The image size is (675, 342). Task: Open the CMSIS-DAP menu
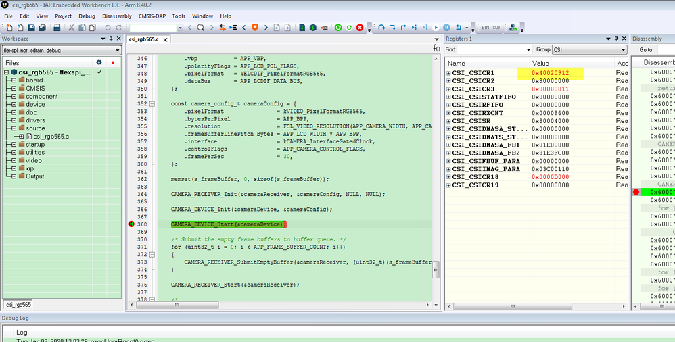152,16
